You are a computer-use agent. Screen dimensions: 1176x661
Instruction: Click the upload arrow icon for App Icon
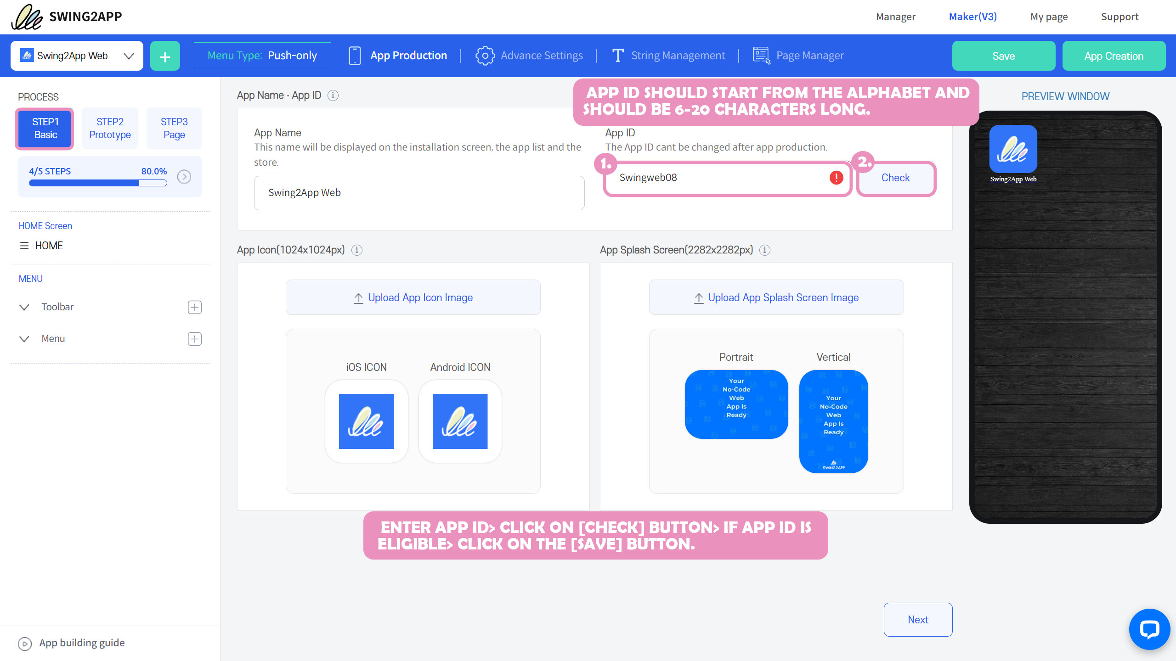coord(358,298)
